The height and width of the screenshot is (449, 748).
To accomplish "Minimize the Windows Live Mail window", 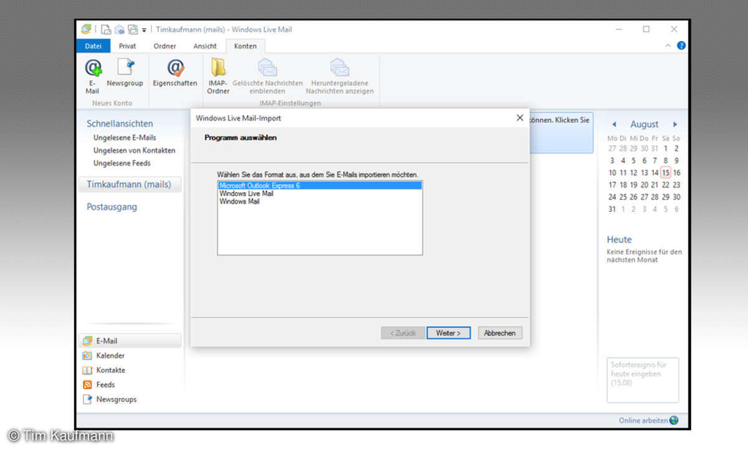I will pyautogui.click(x=618, y=29).
